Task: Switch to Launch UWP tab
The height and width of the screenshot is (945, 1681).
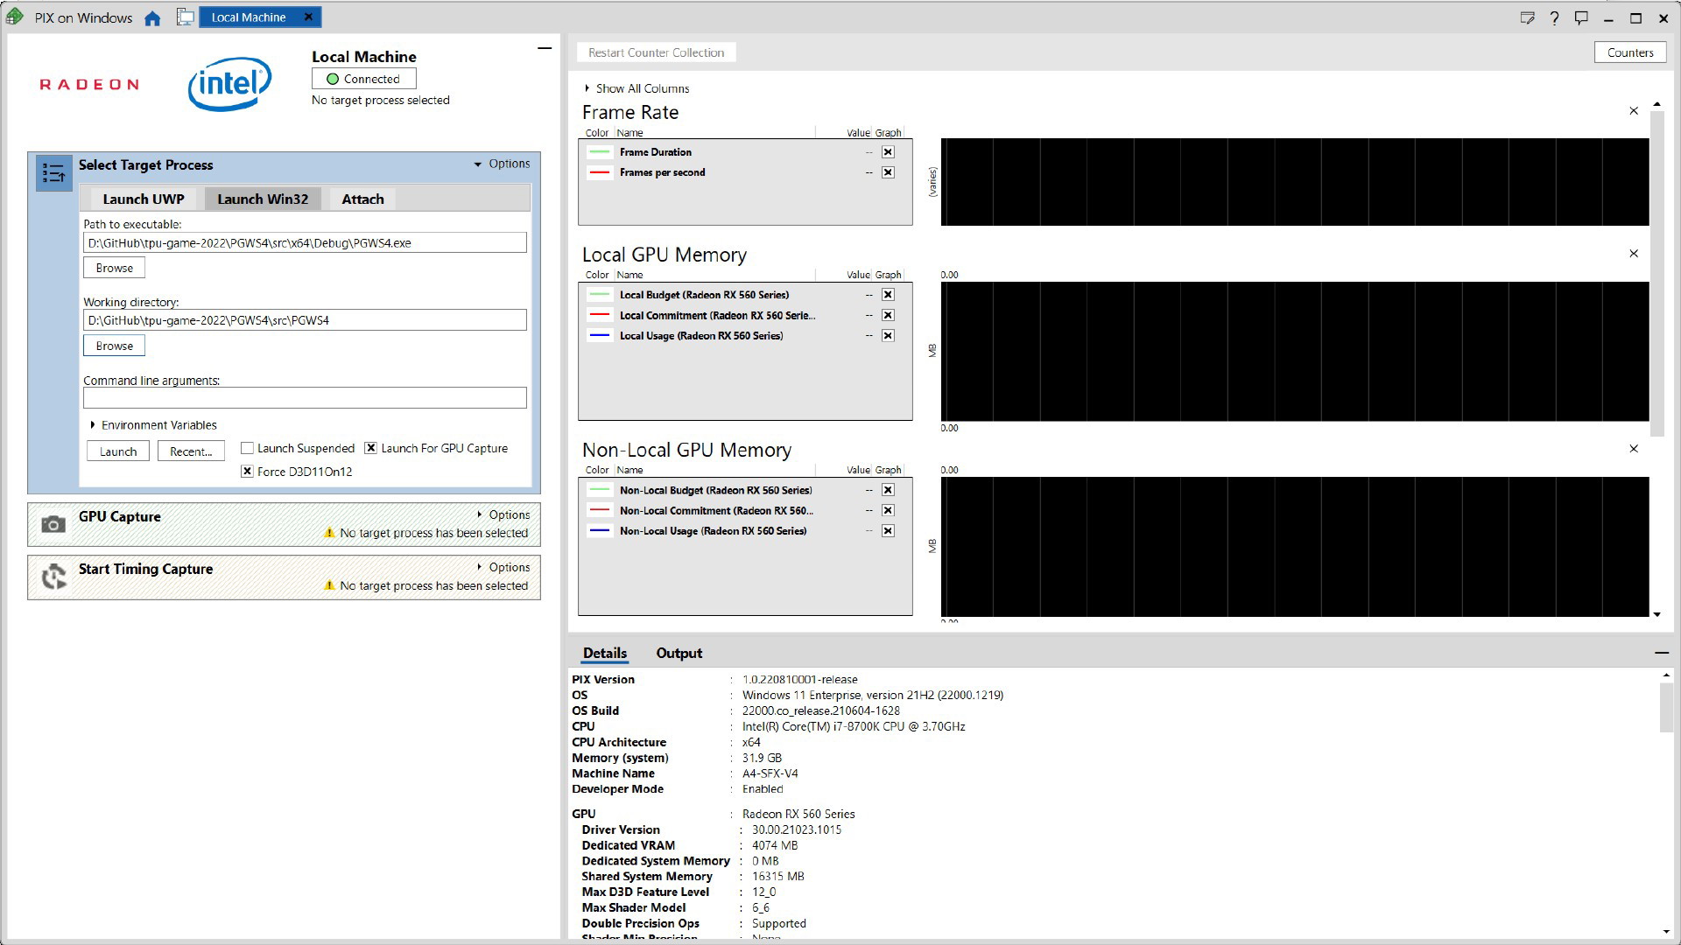Action: point(144,199)
